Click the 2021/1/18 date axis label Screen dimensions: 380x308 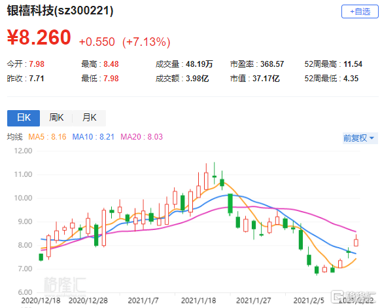(x=198, y=301)
